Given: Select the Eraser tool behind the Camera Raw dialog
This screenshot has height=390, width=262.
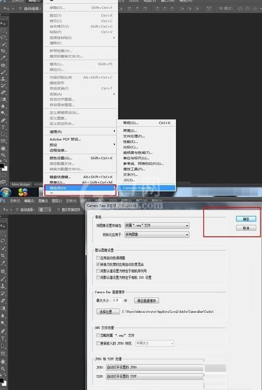Looking at the screenshot, I should pos(3,301).
